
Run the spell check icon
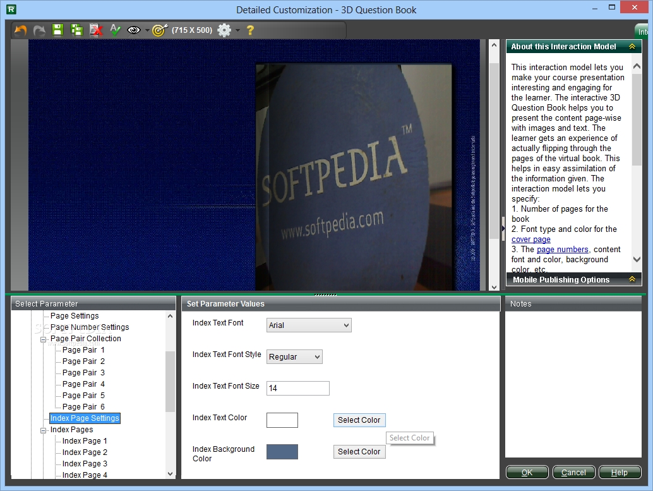[x=115, y=30]
